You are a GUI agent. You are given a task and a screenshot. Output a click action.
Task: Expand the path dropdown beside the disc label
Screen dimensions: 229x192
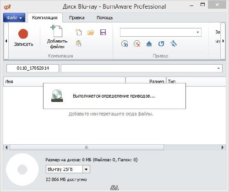point(218,68)
